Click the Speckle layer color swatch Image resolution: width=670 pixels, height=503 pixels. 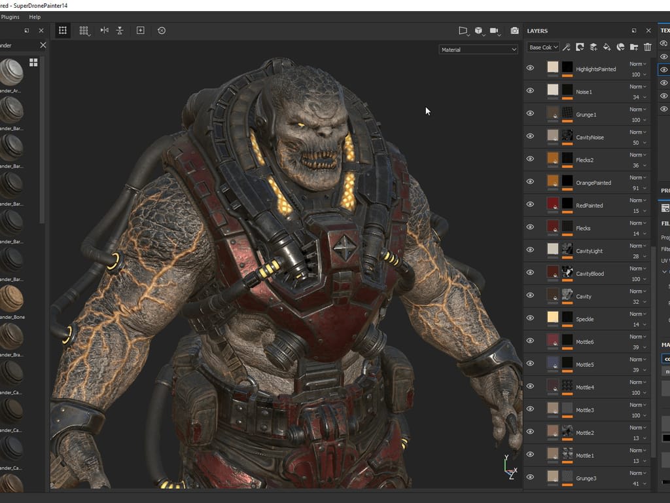(553, 318)
